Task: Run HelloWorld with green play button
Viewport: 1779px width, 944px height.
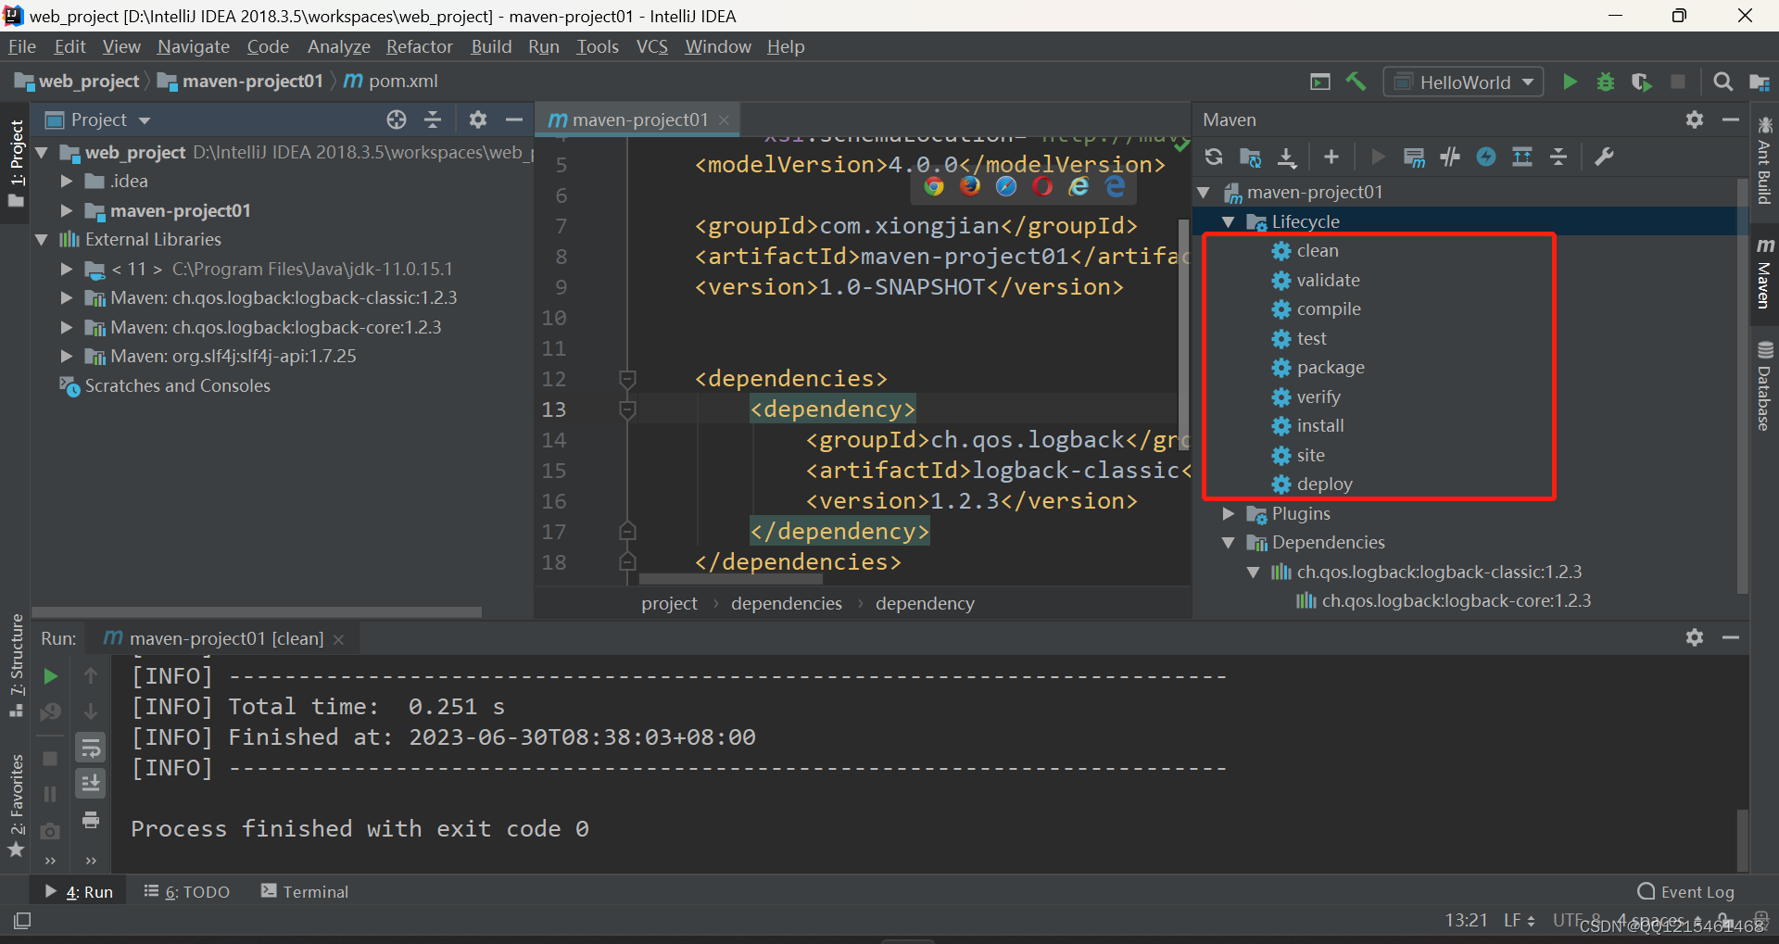Action: [1570, 82]
